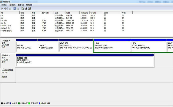Sort by the 容错 column header
The height and width of the screenshot is (107, 173).
(x=112, y=13)
